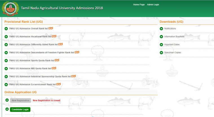
Task: Open the Specimen Copies link
Action: coord(173,53)
